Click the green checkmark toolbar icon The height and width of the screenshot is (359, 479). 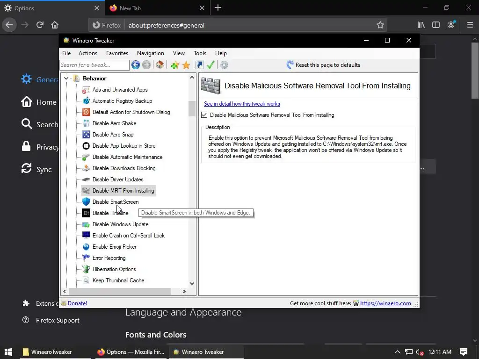210,65
